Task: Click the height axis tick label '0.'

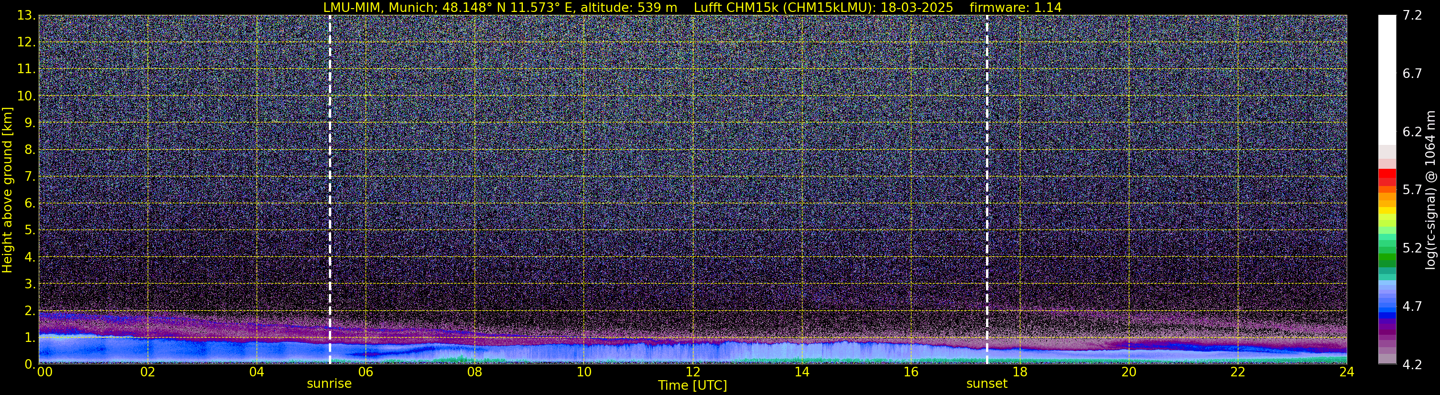Action: 30,364
